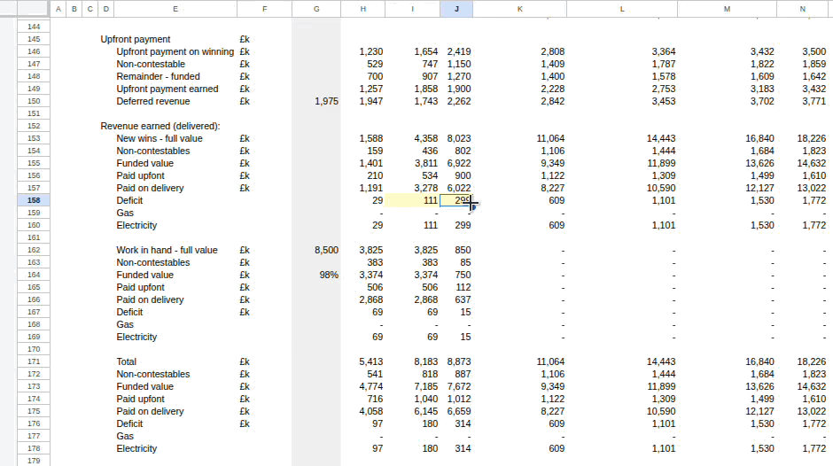Viewport: 833px width, 466px height.
Task: Select row header 171
Action: [x=34, y=361]
